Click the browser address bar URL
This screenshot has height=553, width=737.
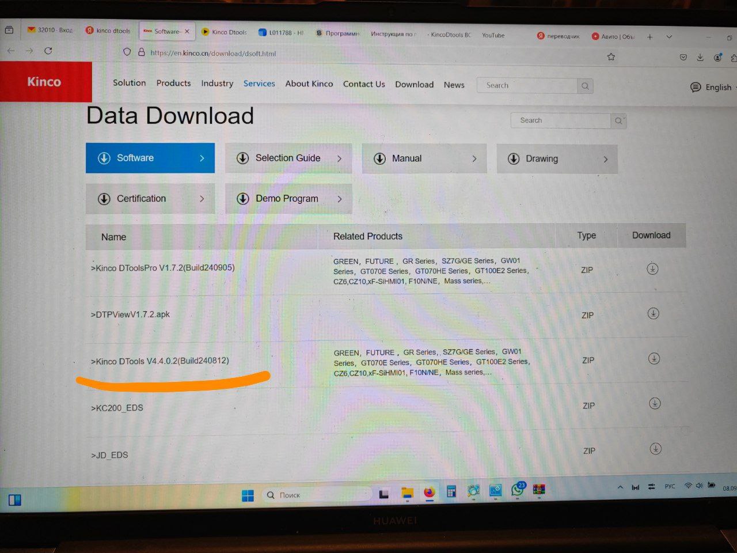pyautogui.click(x=213, y=53)
